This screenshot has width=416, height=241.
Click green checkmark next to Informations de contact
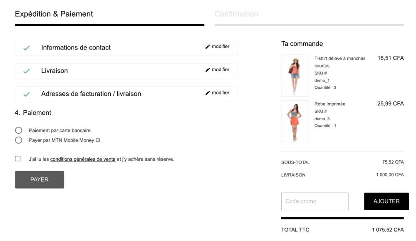[x=27, y=48]
